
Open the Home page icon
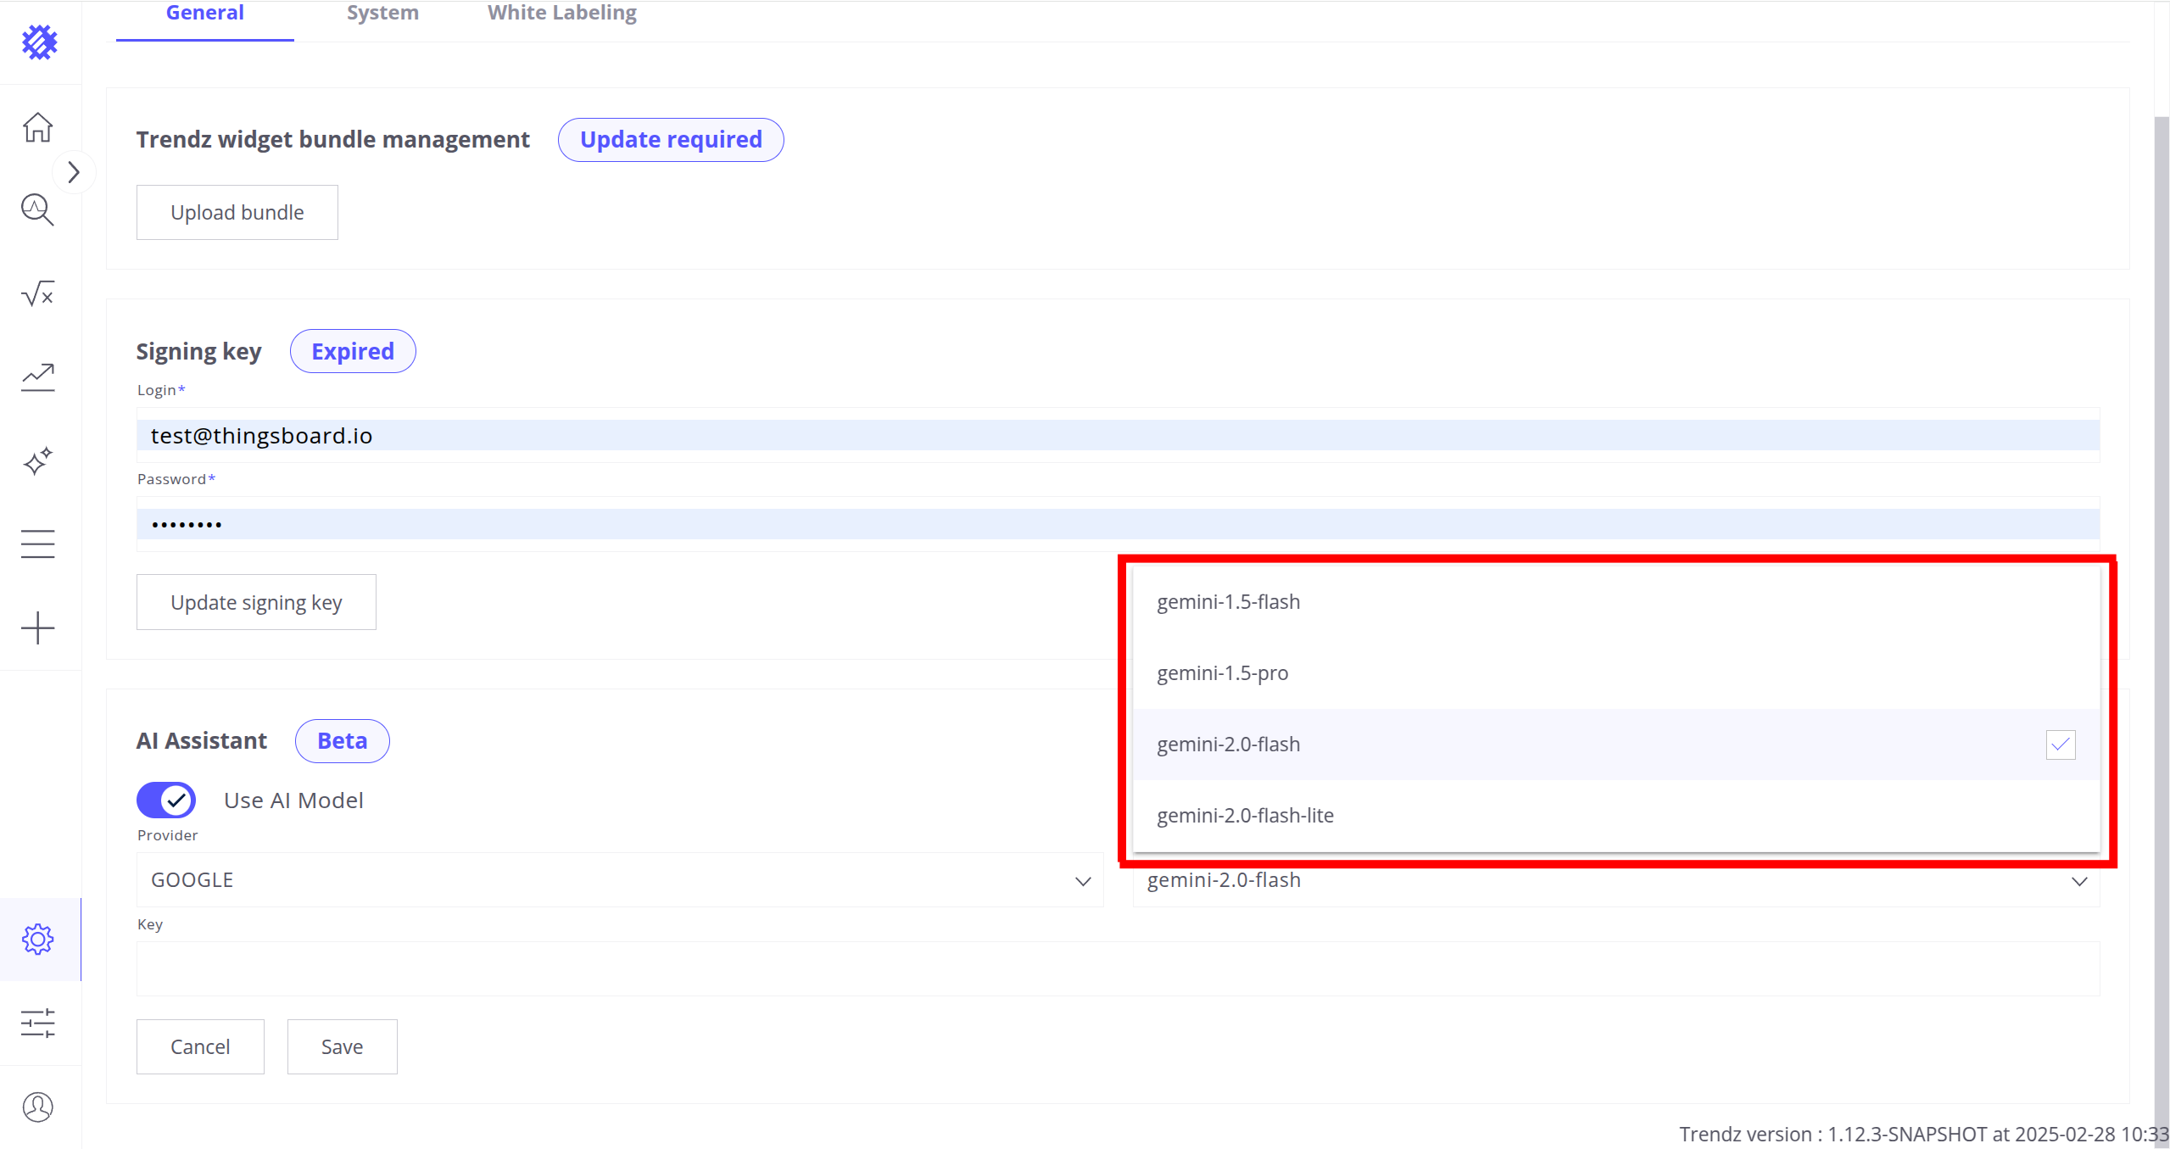tap(37, 127)
